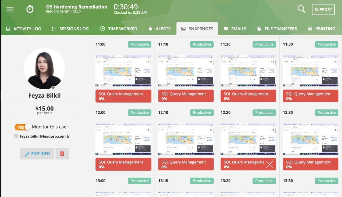Screen dimensions: 342x197
Task: Open the 11:00 snapshot thumbnail
Action: (123, 71)
